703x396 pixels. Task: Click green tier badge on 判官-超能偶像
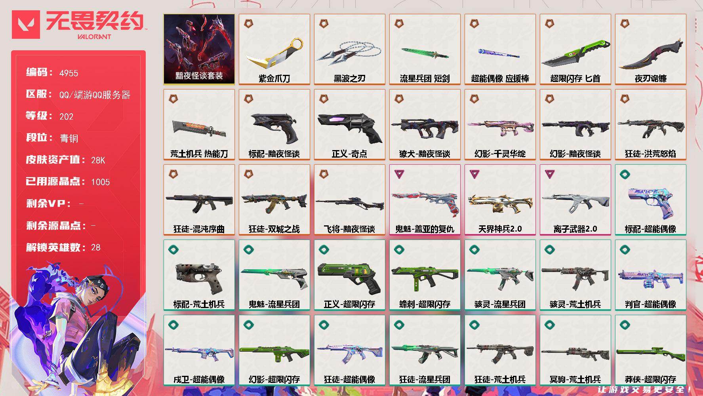coord(625,249)
